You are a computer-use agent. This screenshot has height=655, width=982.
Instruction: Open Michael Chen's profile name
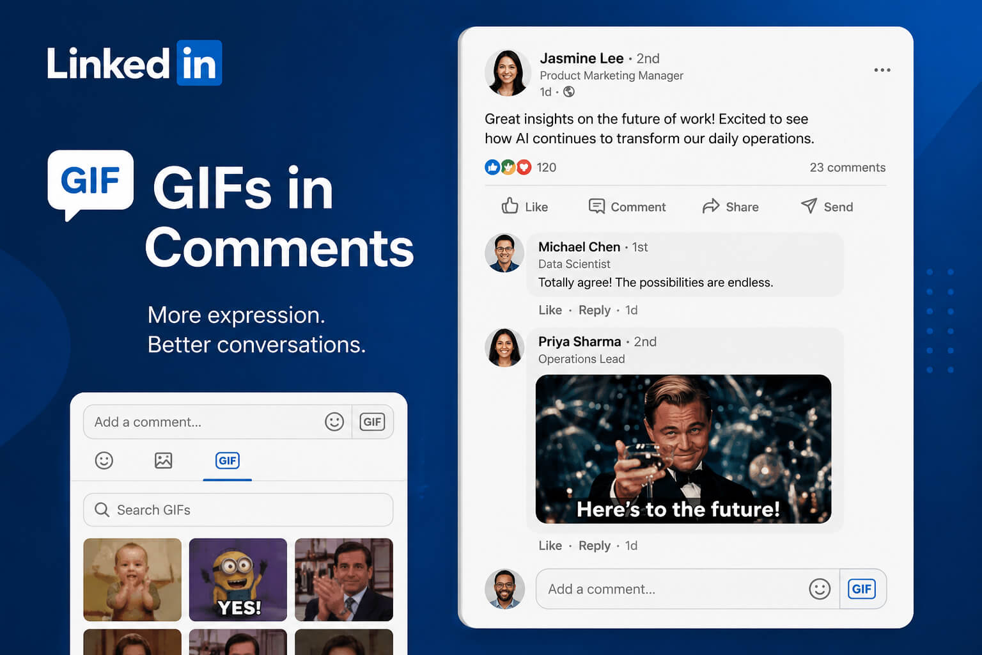579,247
